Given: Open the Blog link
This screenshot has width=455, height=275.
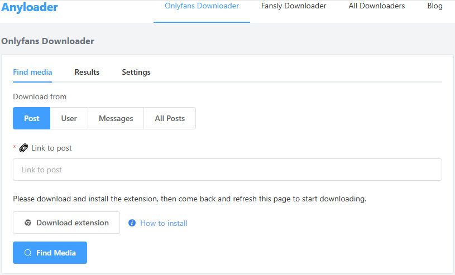Looking at the screenshot, I should (435, 6).
